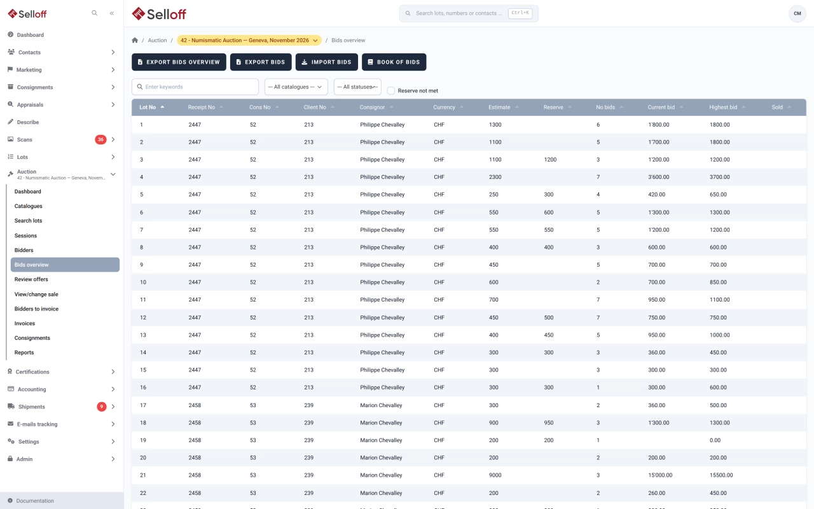The height and width of the screenshot is (509, 814).
Task: Click the Consignments box icon
Action: pyautogui.click(x=11, y=87)
